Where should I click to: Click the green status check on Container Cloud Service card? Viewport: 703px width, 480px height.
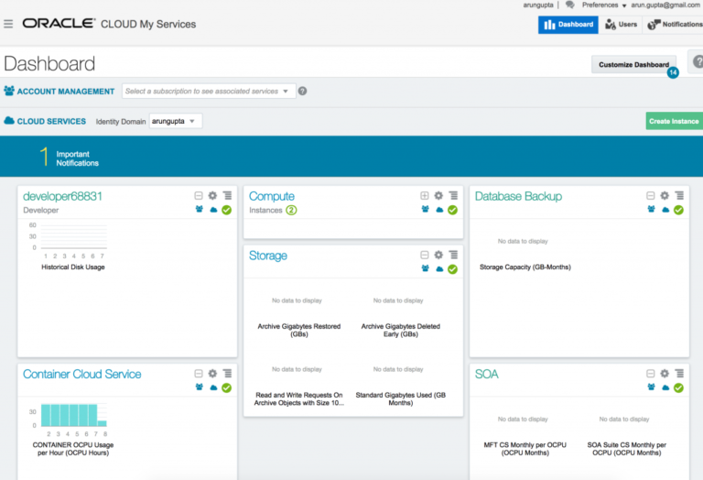tap(227, 387)
